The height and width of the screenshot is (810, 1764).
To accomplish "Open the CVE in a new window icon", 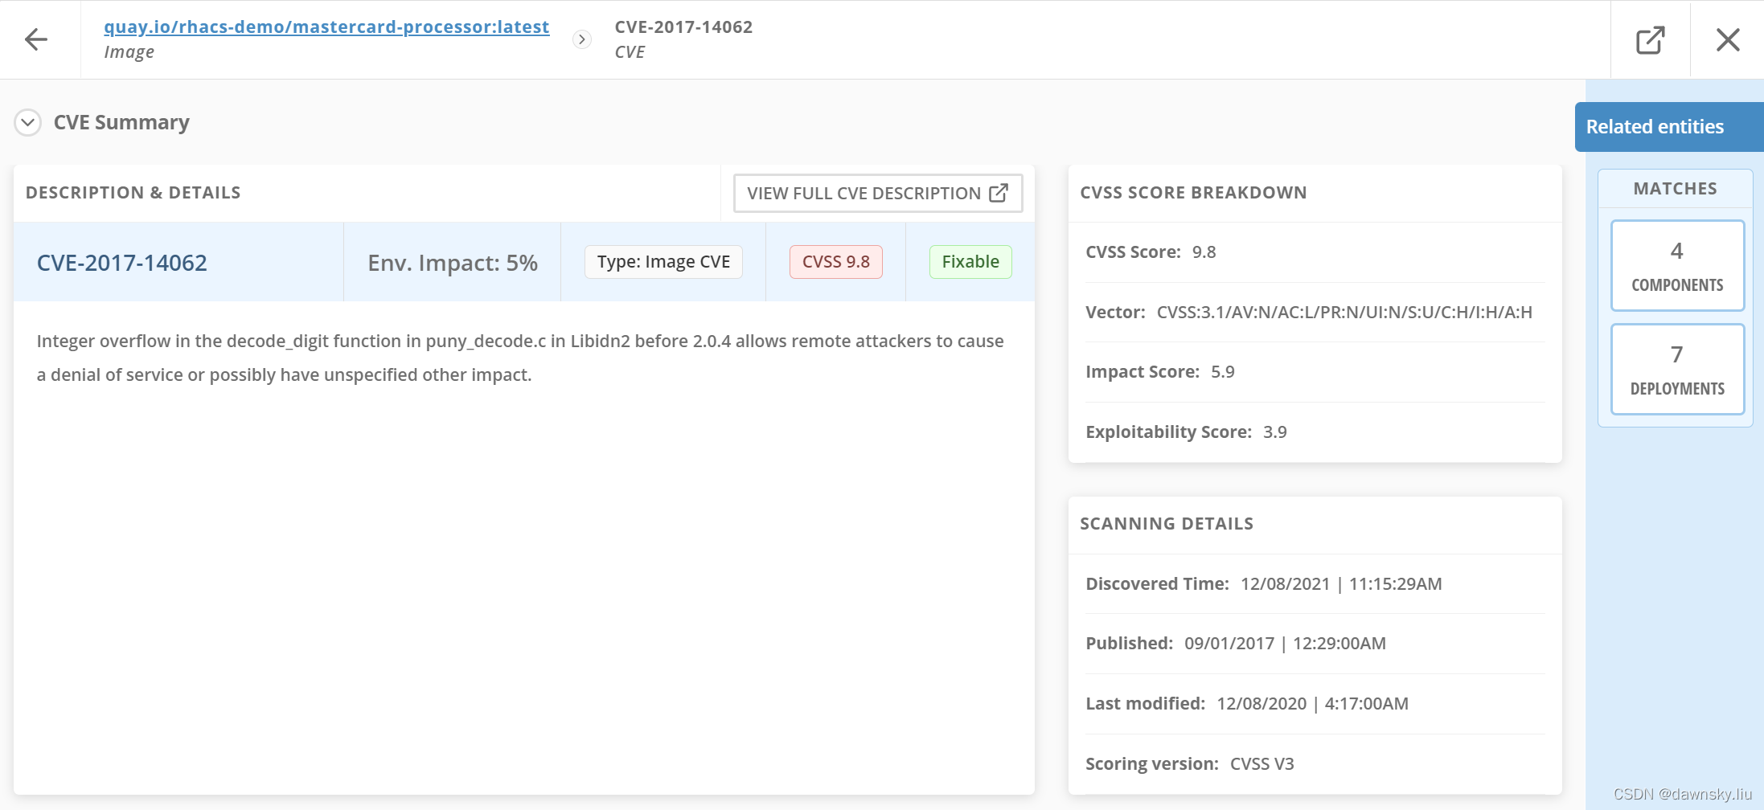I will click(x=1651, y=39).
